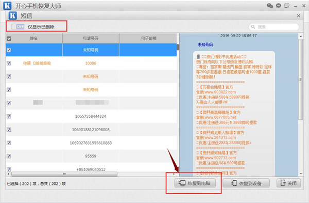Viewport: 309px width, 203px height.
Task: Click the timestamp 2016-09-22 18:06:17
Action: [238, 36]
